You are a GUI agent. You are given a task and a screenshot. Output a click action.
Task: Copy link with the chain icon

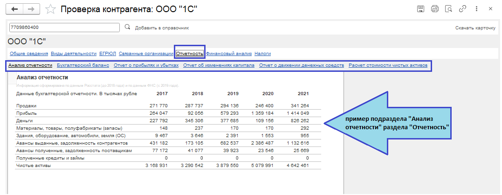[x=462, y=9]
